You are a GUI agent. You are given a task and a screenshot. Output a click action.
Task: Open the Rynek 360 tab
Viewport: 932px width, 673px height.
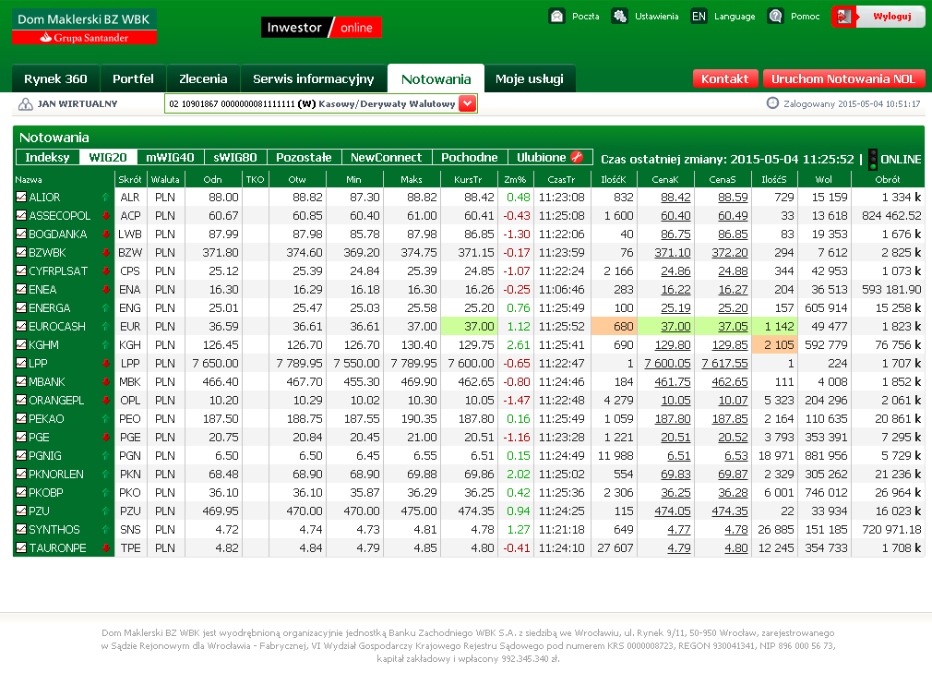(x=55, y=78)
